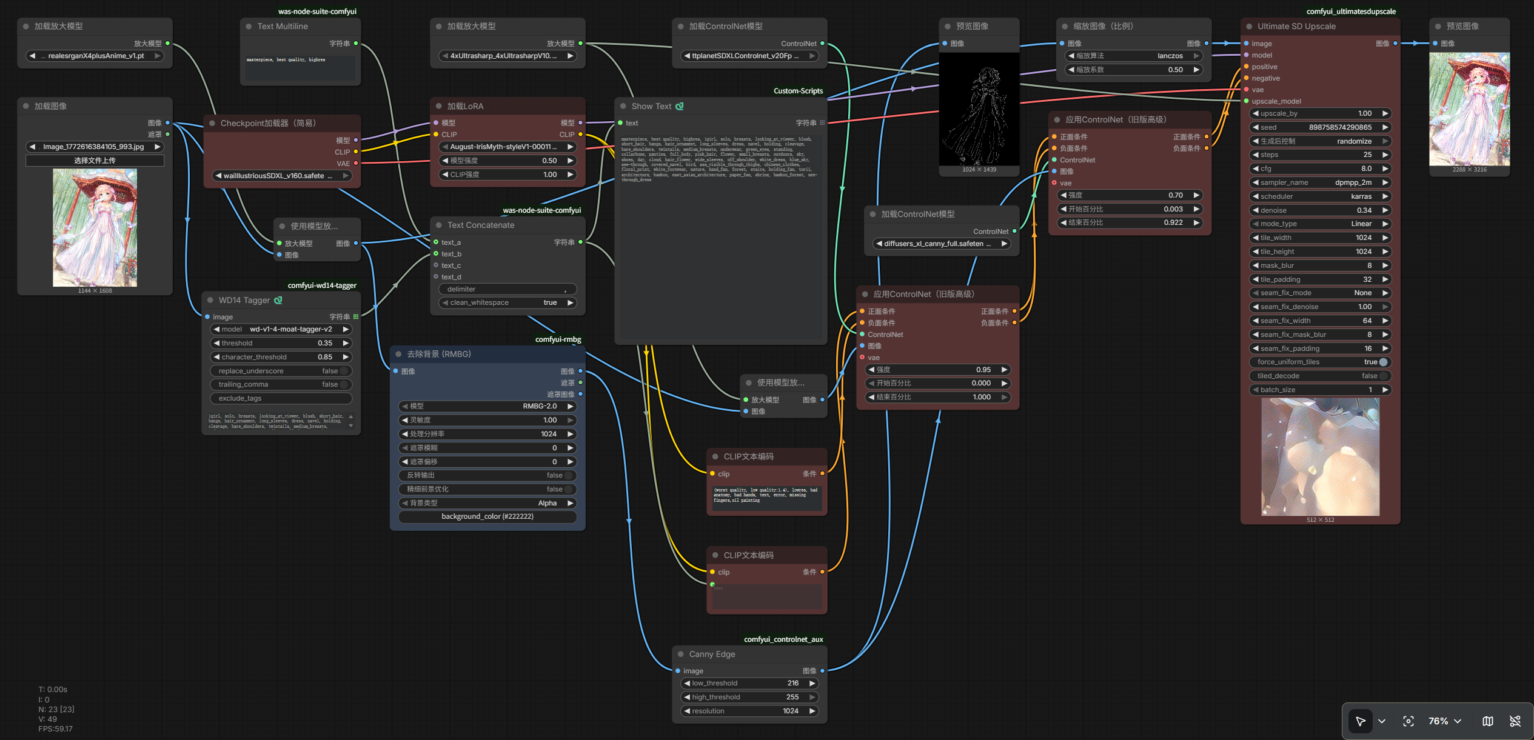Open waiIllustriousSDXL checkpoint selector
1534x740 pixels.
tap(281, 176)
